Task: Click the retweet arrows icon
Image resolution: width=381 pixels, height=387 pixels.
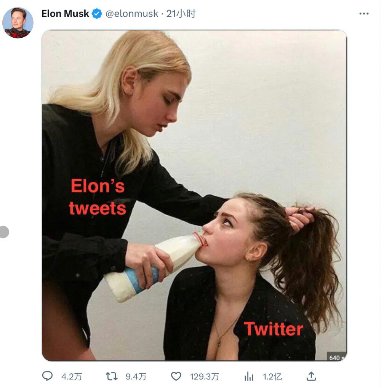Action: (x=111, y=376)
